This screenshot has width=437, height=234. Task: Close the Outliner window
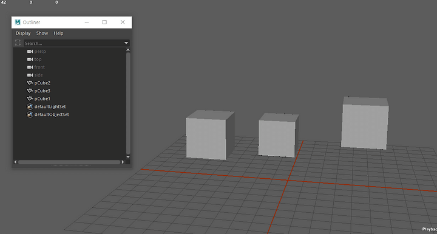[123, 22]
